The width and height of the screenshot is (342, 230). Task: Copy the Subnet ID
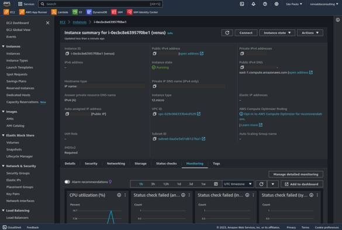pos(155,139)
